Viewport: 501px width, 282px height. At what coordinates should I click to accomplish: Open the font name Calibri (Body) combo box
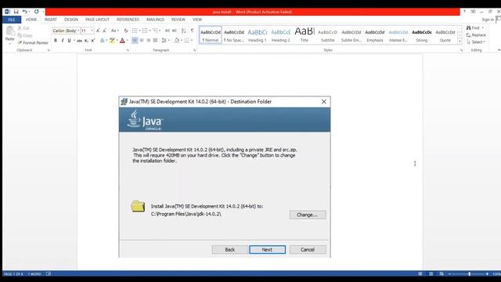pos(66,31)
